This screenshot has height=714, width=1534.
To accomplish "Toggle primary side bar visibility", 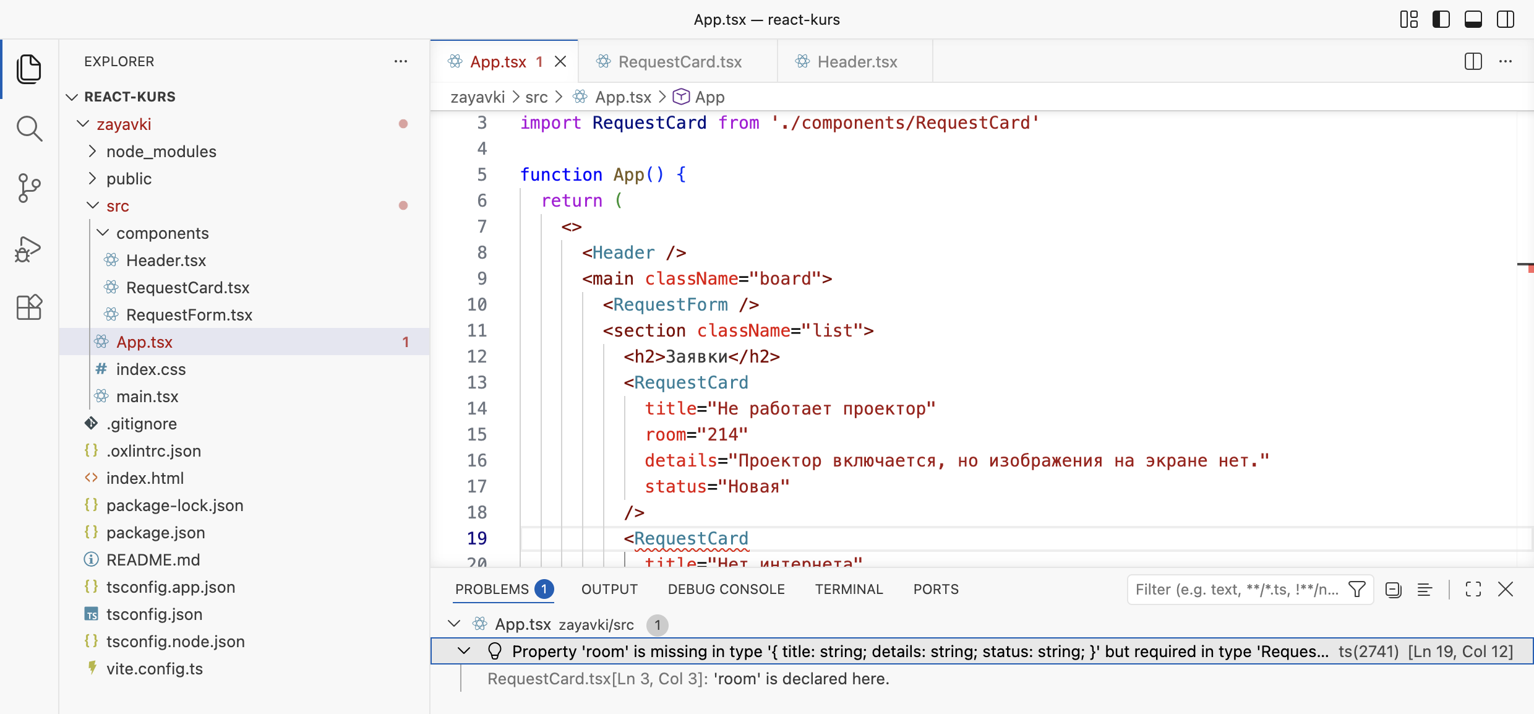I will point(1441,19).
